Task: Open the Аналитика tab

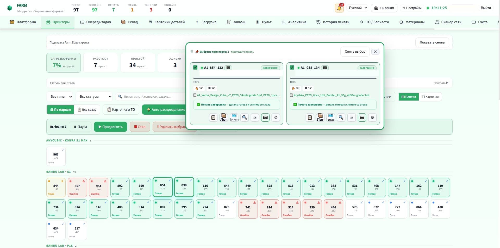Action: click(294, 22)
